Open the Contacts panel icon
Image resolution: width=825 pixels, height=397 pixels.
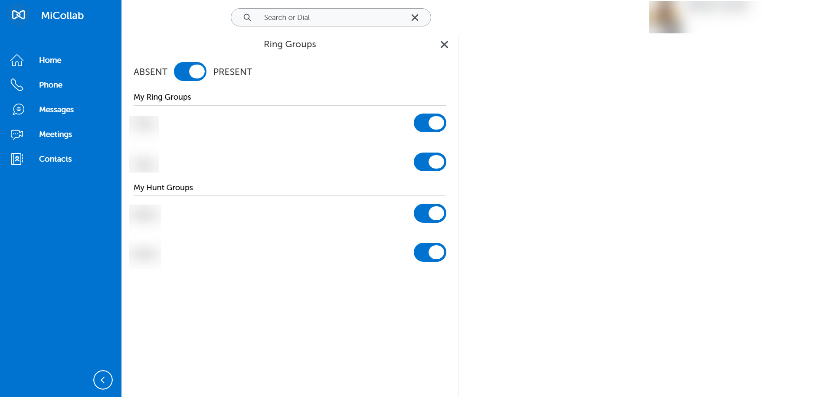16,159
